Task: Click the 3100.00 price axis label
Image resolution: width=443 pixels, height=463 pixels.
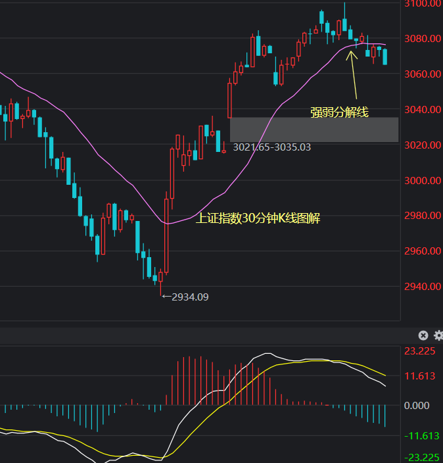Action: coord(422,4)
